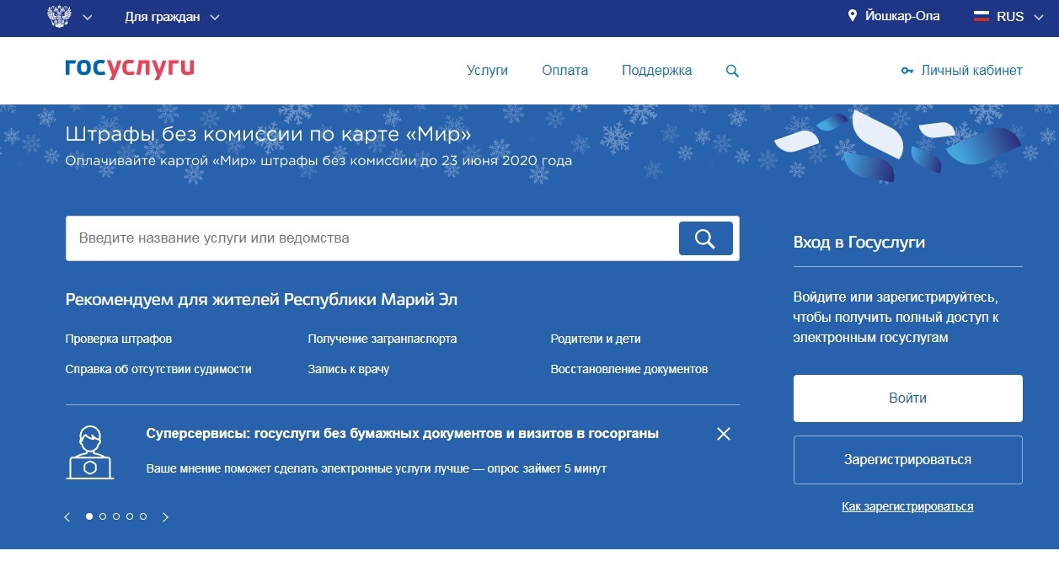
Task: Open the Оплата menu item
Action: tap(564, 71)
